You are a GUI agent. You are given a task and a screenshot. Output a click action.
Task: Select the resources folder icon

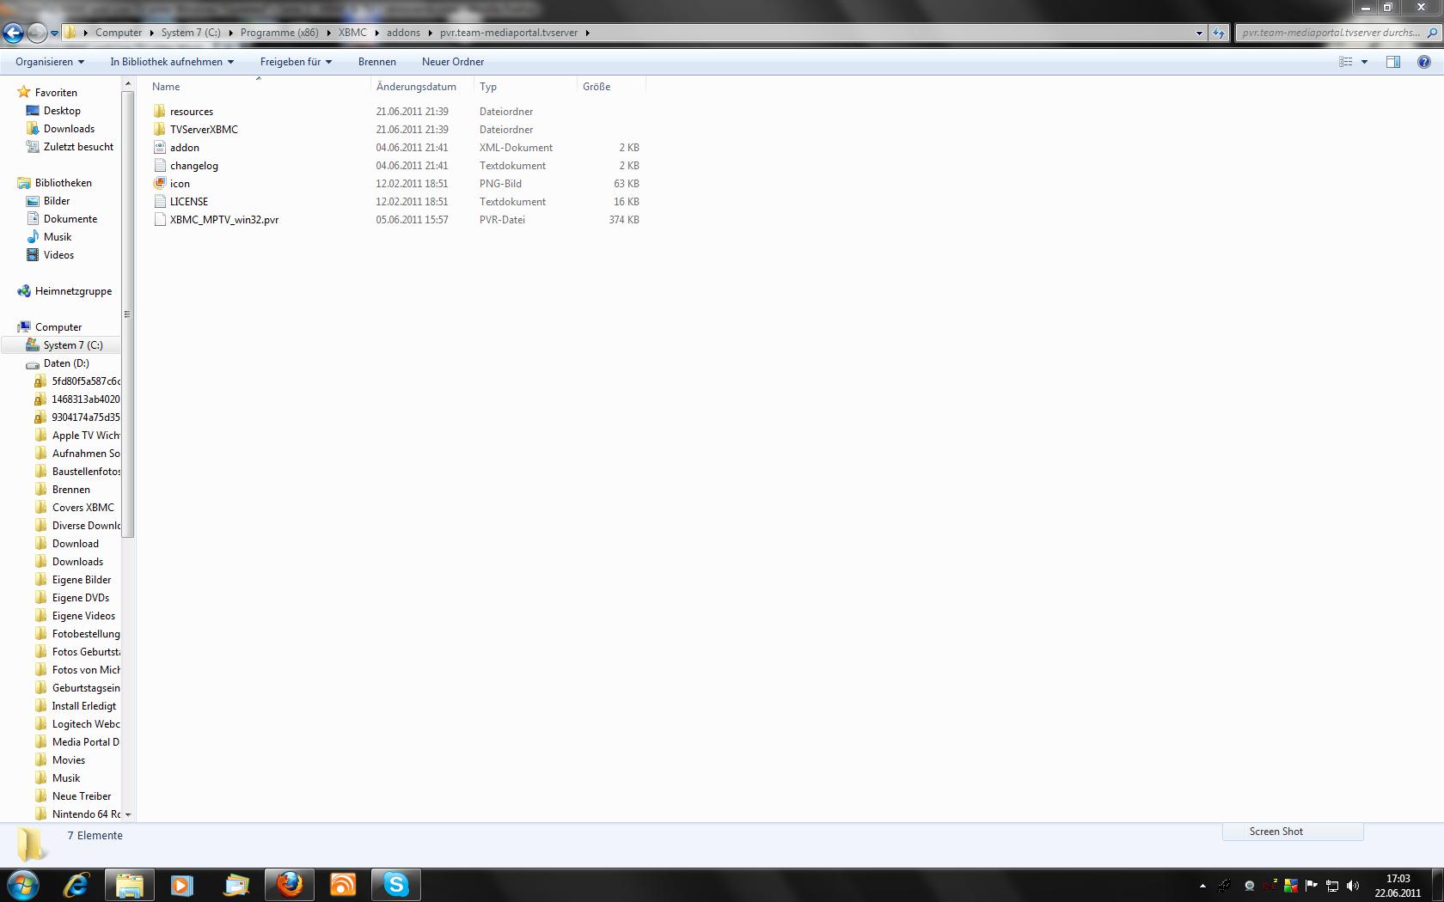[160, 111]
